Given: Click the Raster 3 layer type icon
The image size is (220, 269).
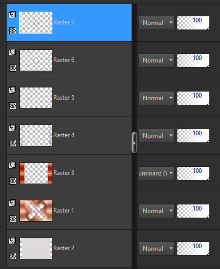Looking at the screenshot, I should coord(12,165).
